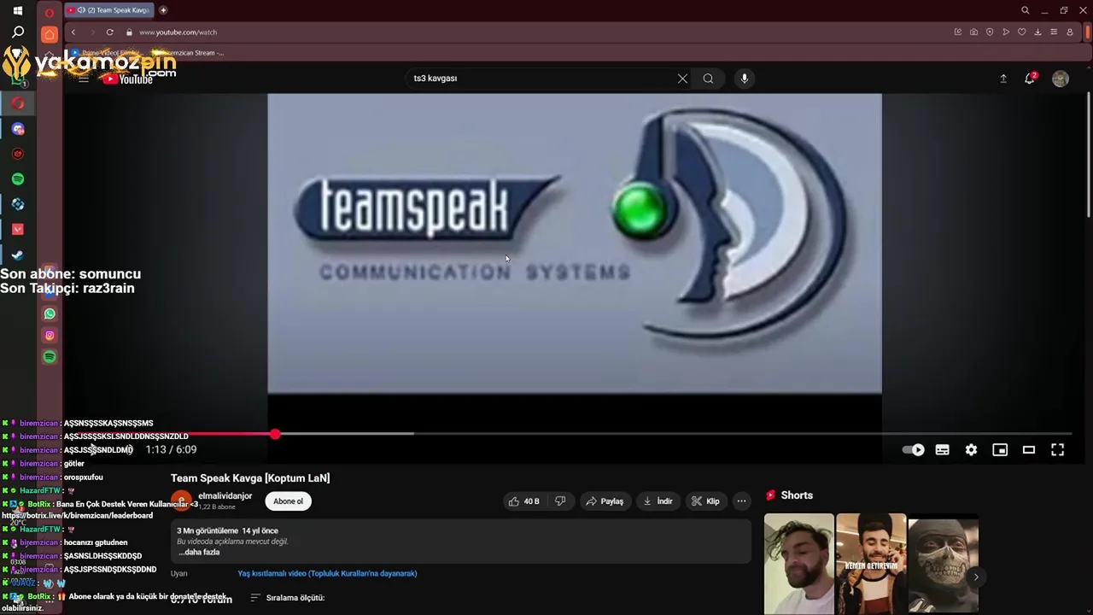Create clip with Klip button
The height and width of the screenshot is (615, 1093).
click(706, 501)
